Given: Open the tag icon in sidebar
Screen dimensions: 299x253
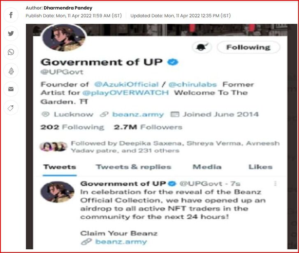Looking at the screenshot, I should click(x=11, y=108).
